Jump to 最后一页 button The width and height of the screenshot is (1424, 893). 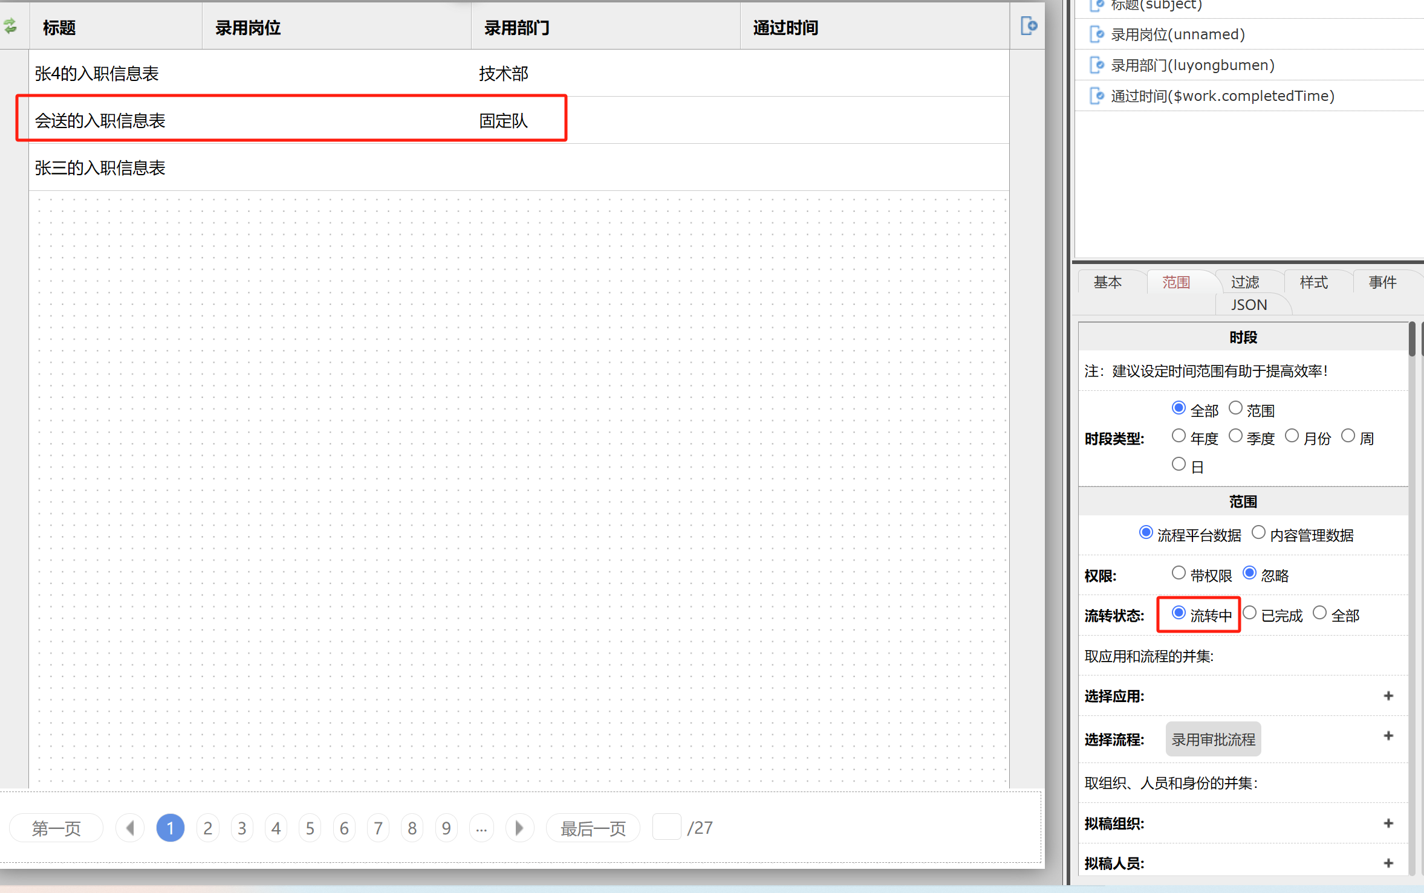[x=593, y=828]
